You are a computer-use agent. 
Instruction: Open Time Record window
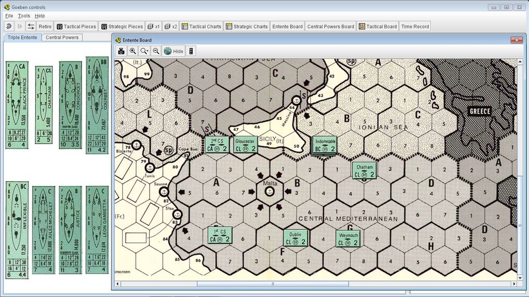click(x=415, y=26)
